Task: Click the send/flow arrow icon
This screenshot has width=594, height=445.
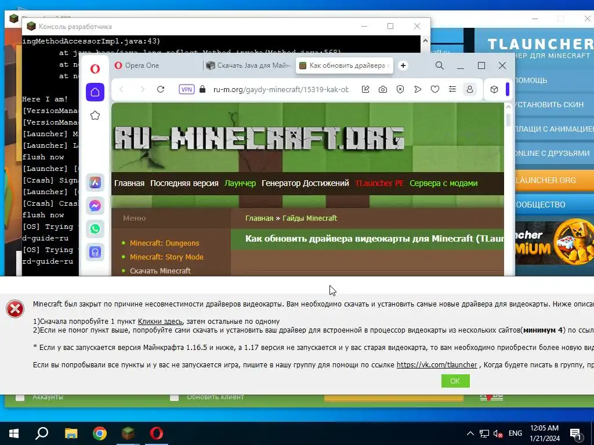Action: (x=418, y=89)
